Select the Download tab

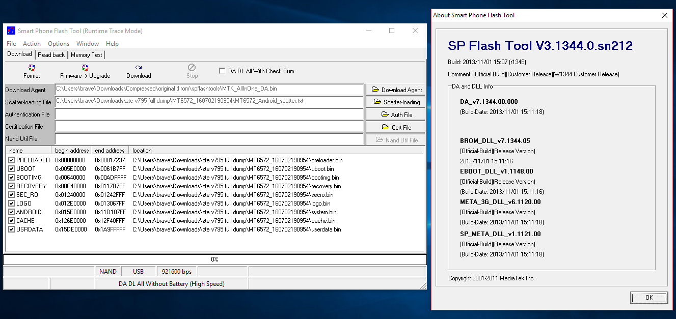pyautogui.click(x=20, y=54)
